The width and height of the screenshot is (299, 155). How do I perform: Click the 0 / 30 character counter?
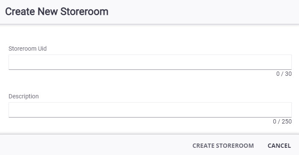(x=284, y=74)
